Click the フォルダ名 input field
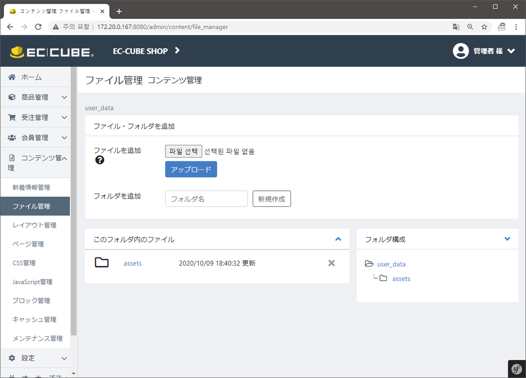 pyautogui.click(x=206, y=198)
